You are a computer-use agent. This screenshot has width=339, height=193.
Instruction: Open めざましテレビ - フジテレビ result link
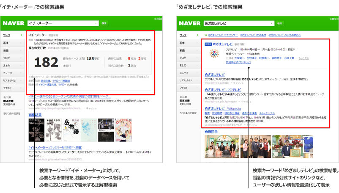(223, 90)
